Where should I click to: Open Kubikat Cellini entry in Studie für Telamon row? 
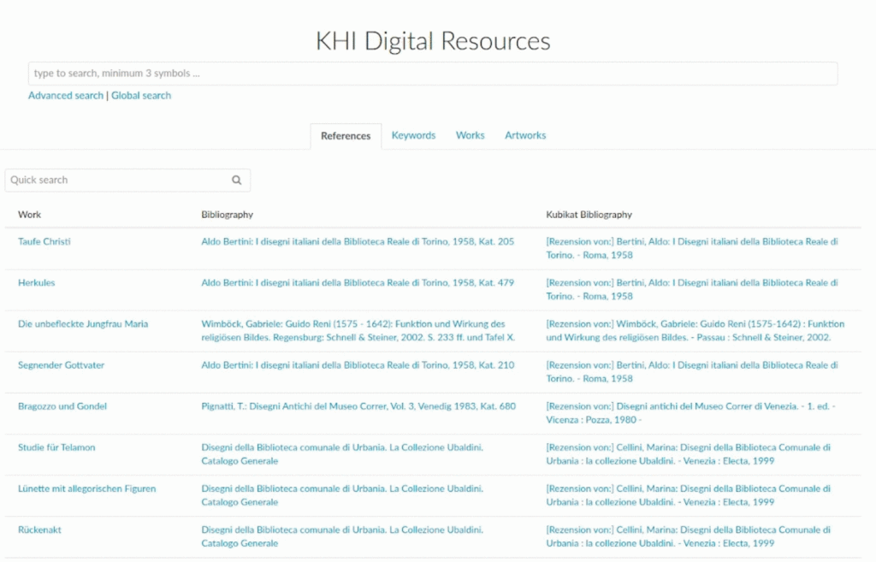pos(689,454)
